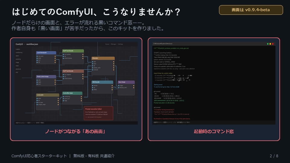
Task: Click the Import times for custom nodes line
Action: tap(163, 73)
